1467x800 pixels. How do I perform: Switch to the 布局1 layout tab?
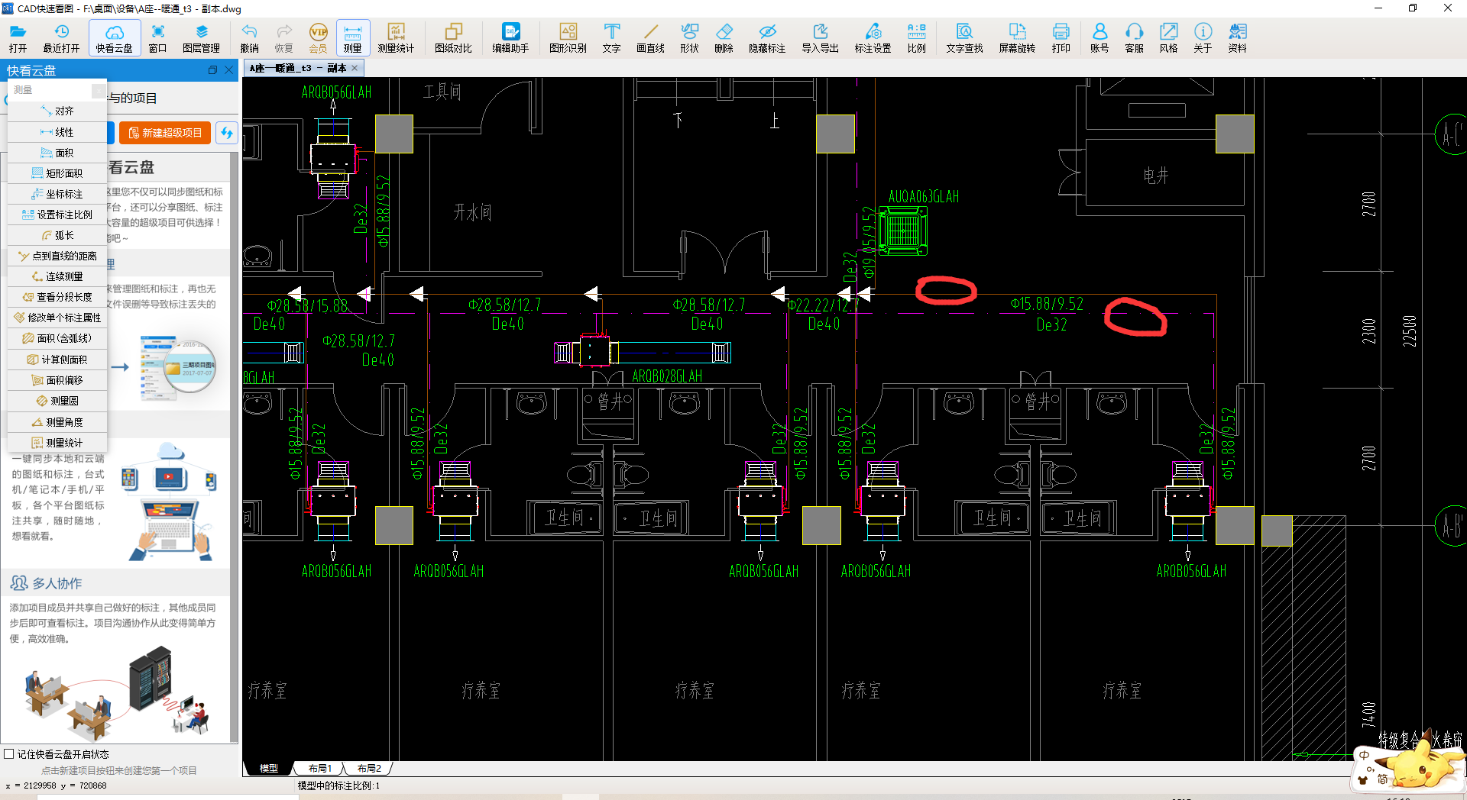click(319, 769)
